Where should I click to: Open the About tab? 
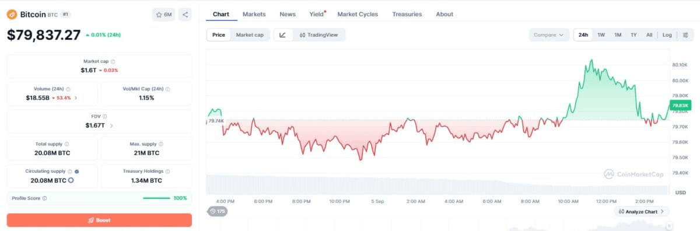(444, 14)
